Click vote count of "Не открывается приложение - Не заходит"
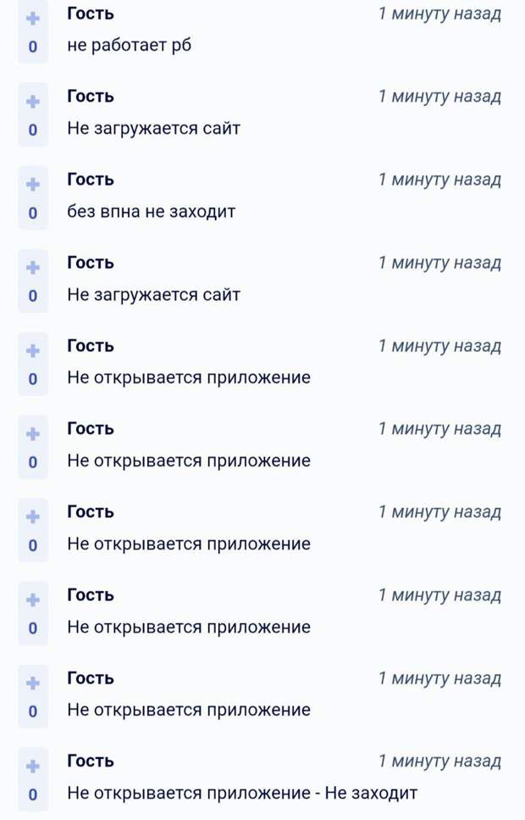This screenshot has height=820, width=525. pos(32,795)
